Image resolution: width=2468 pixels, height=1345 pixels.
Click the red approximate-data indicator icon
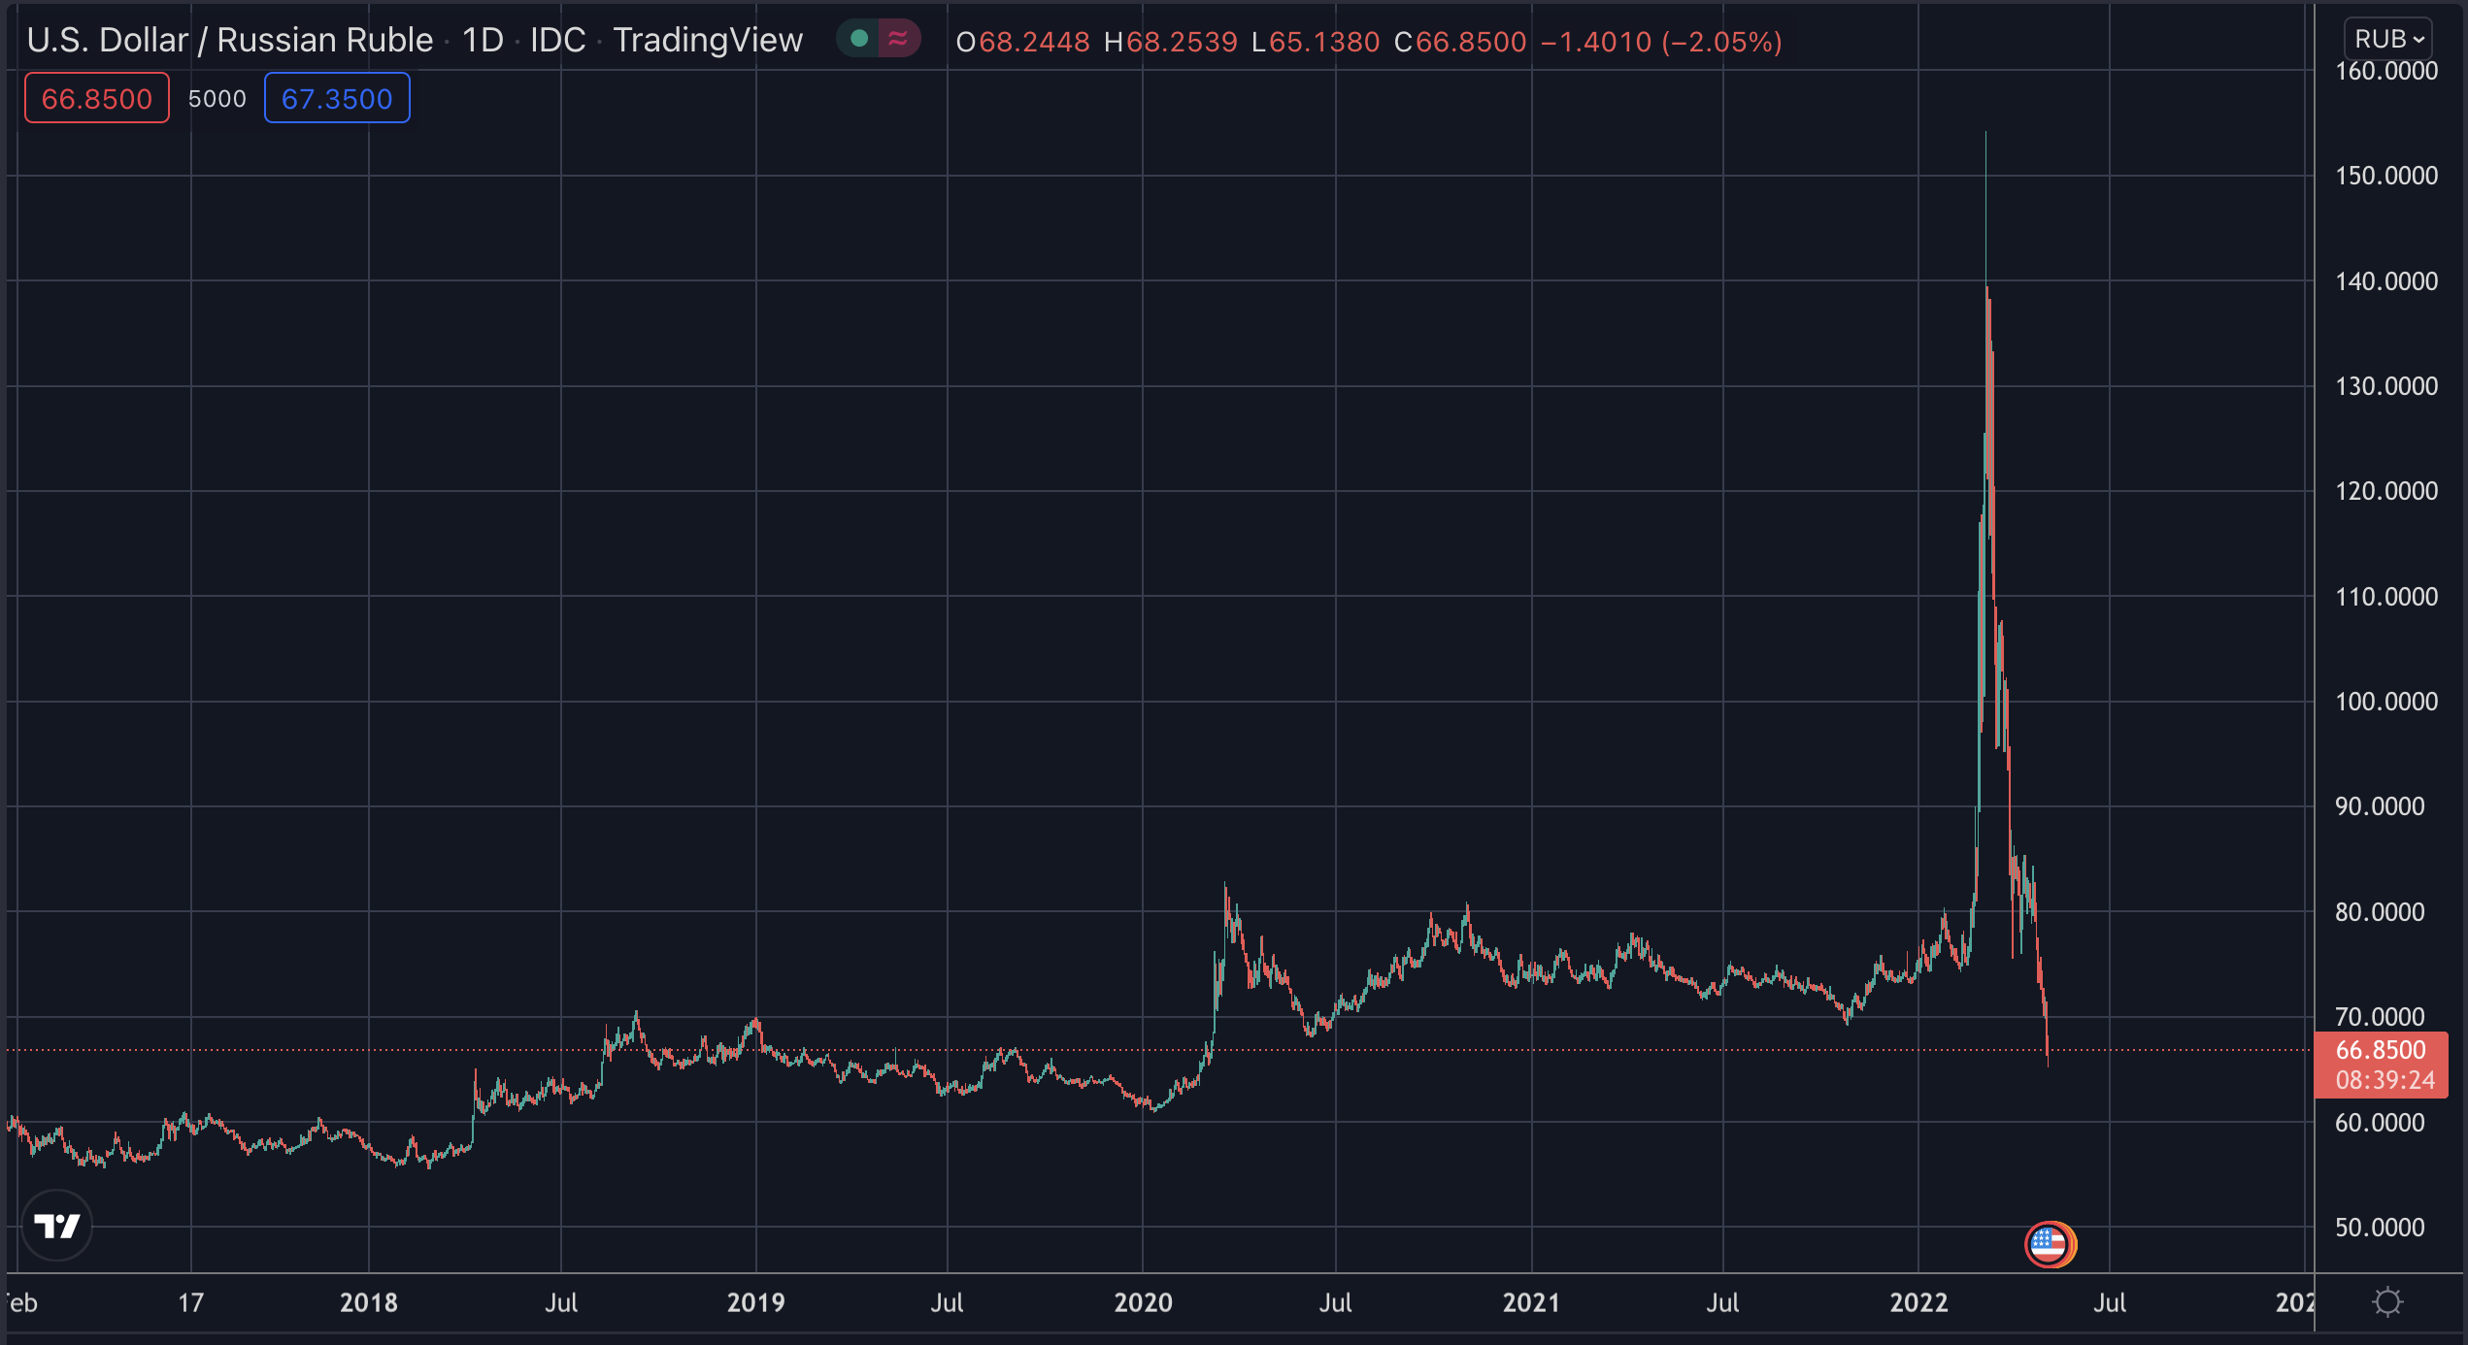[899, 39]
